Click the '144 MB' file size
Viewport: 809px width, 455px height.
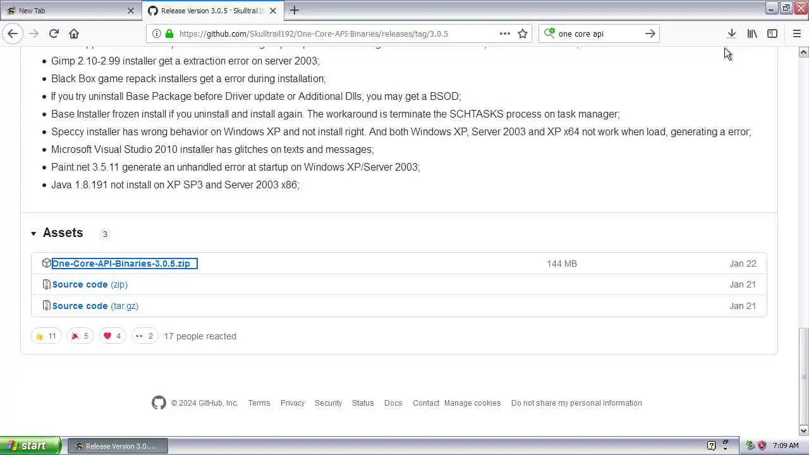pyautogui.click(x=562, y=264)
